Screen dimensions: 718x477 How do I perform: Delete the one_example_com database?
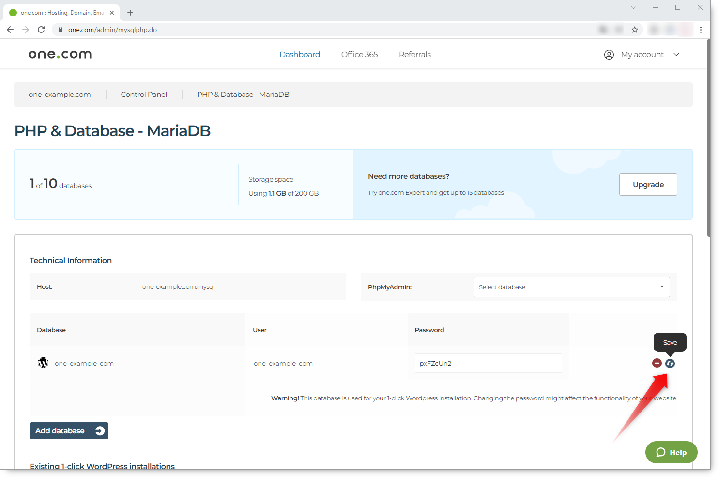(x=657, y=363)
